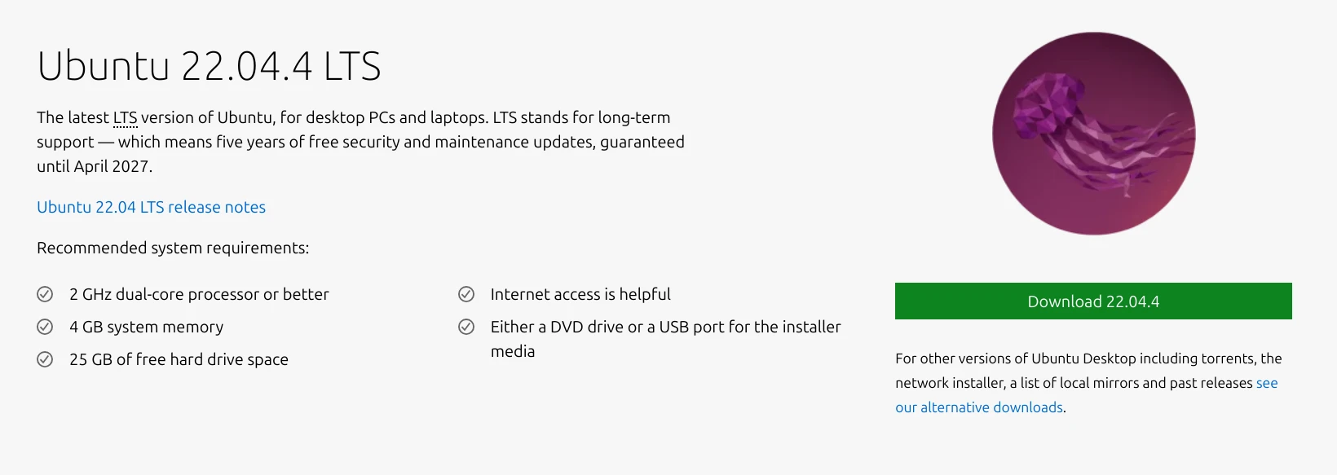Select the '4 GB system memory' list item
The width and height of the screenshot is (1337, 475).
tap(146, 327)
